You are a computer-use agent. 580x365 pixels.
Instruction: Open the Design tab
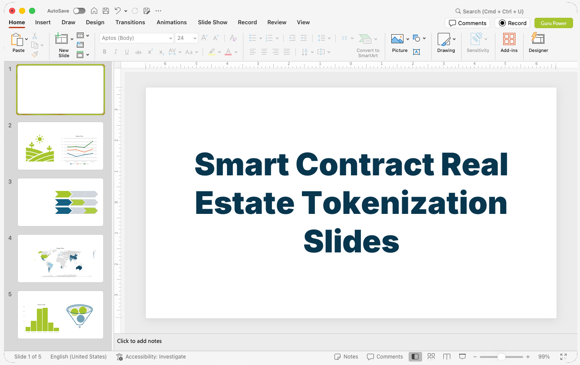tap(95, 22)
